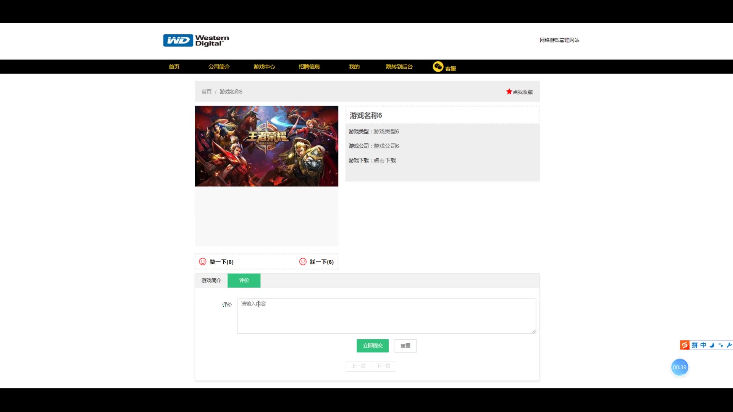Toggle the 中 Chinese/English mode in IME bar
733x412 pixels.
[x=703, y=345]
